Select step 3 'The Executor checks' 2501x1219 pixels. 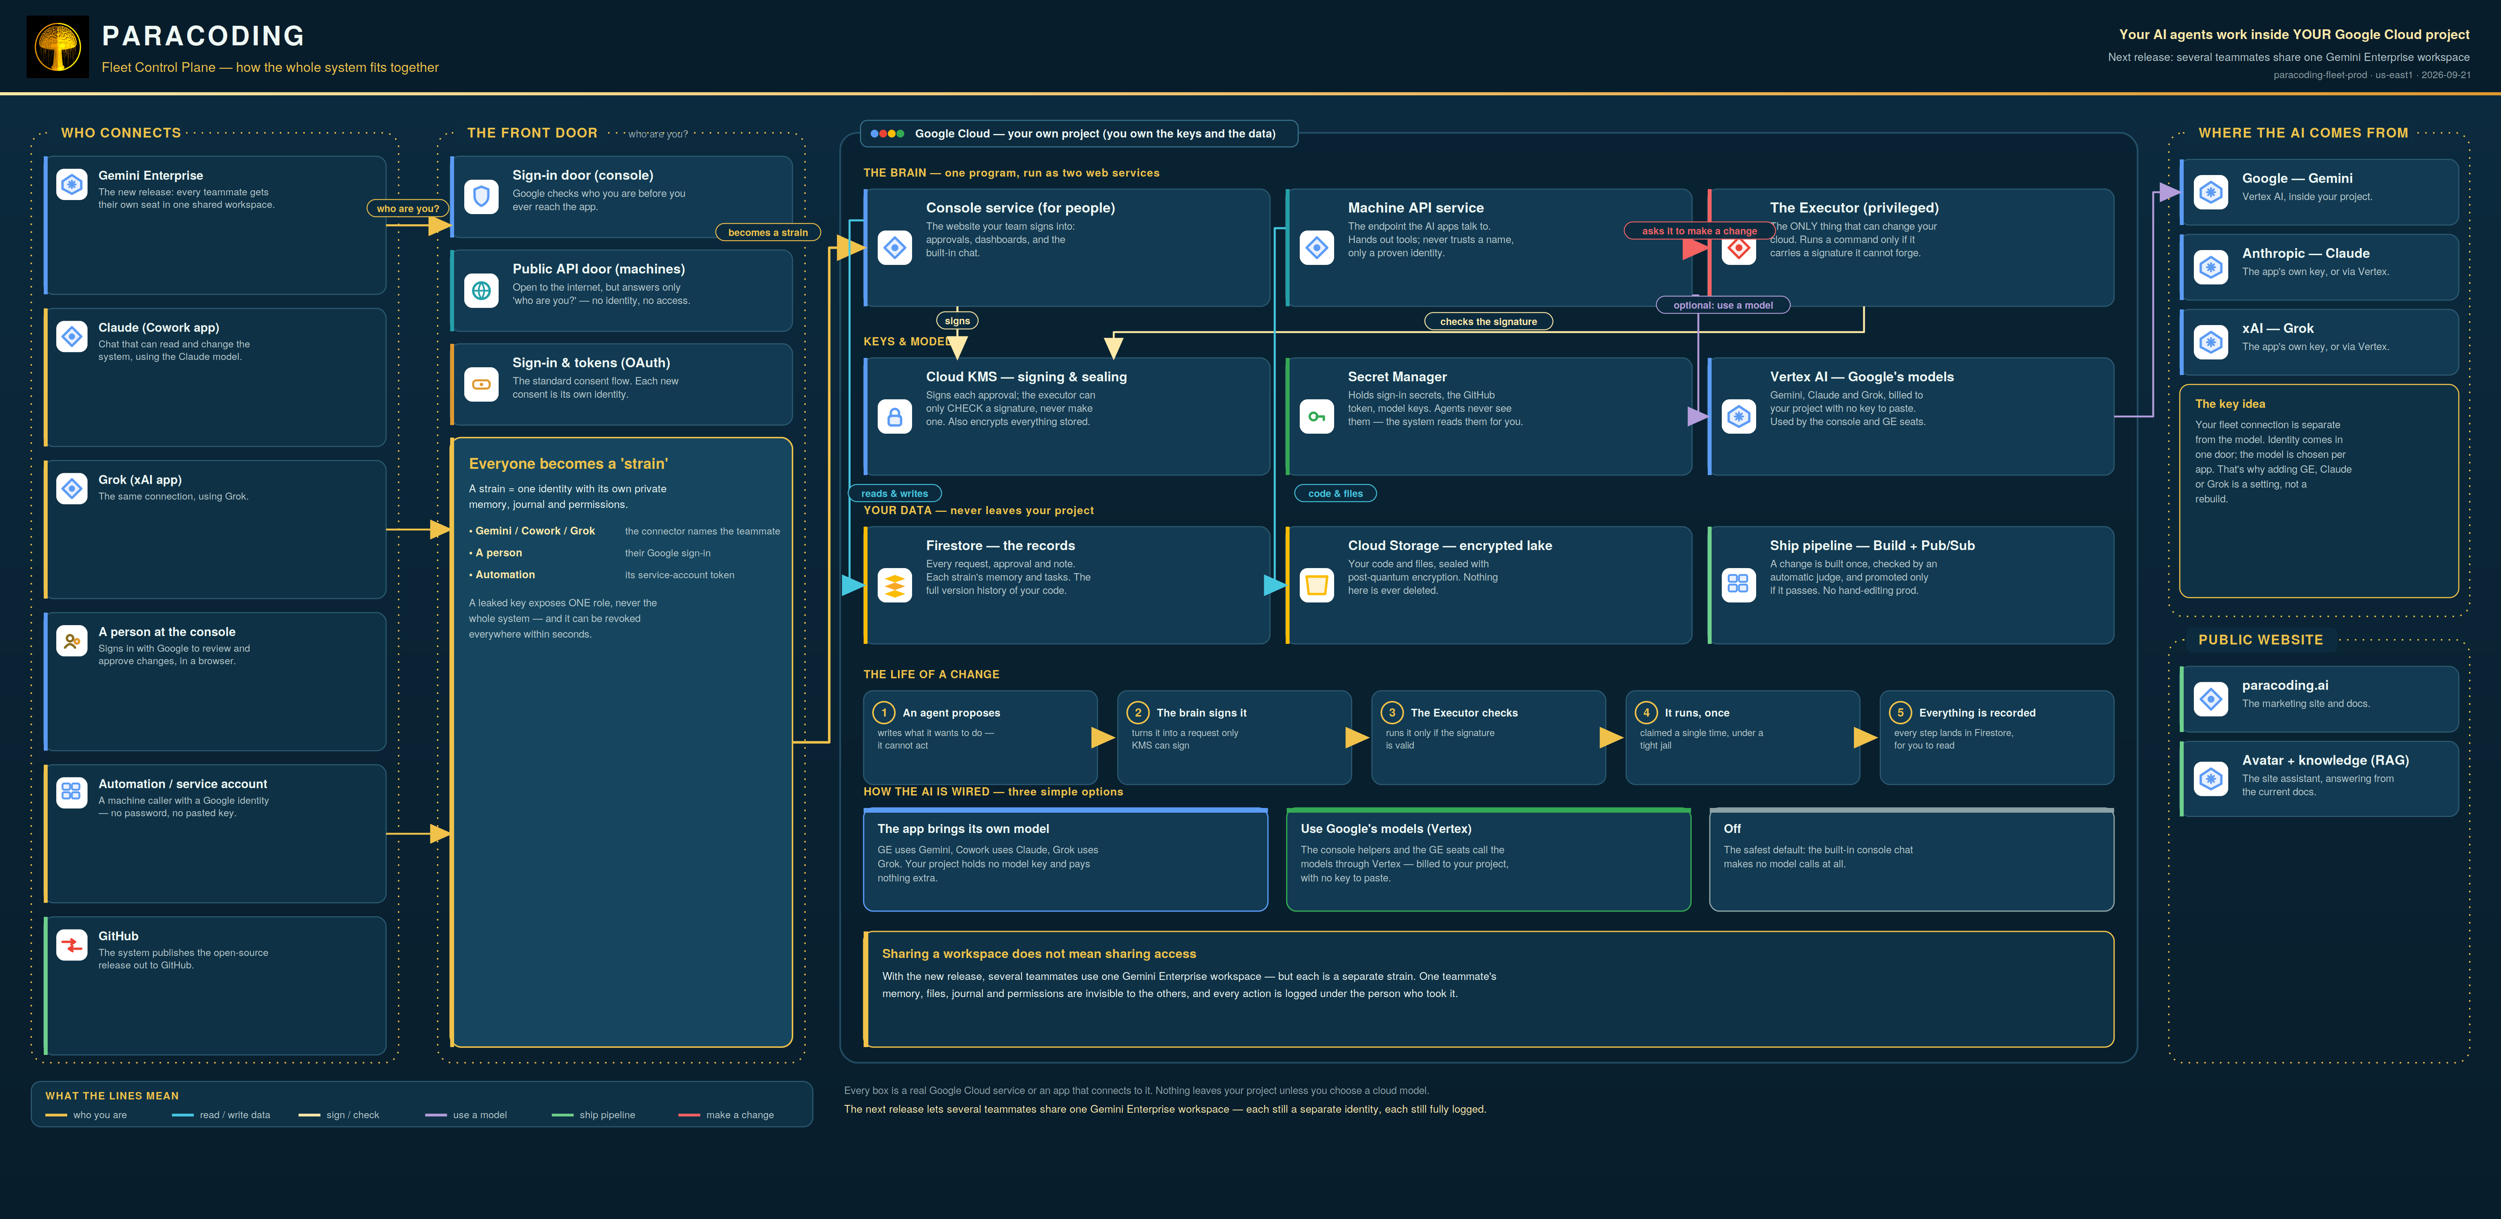1488,738
